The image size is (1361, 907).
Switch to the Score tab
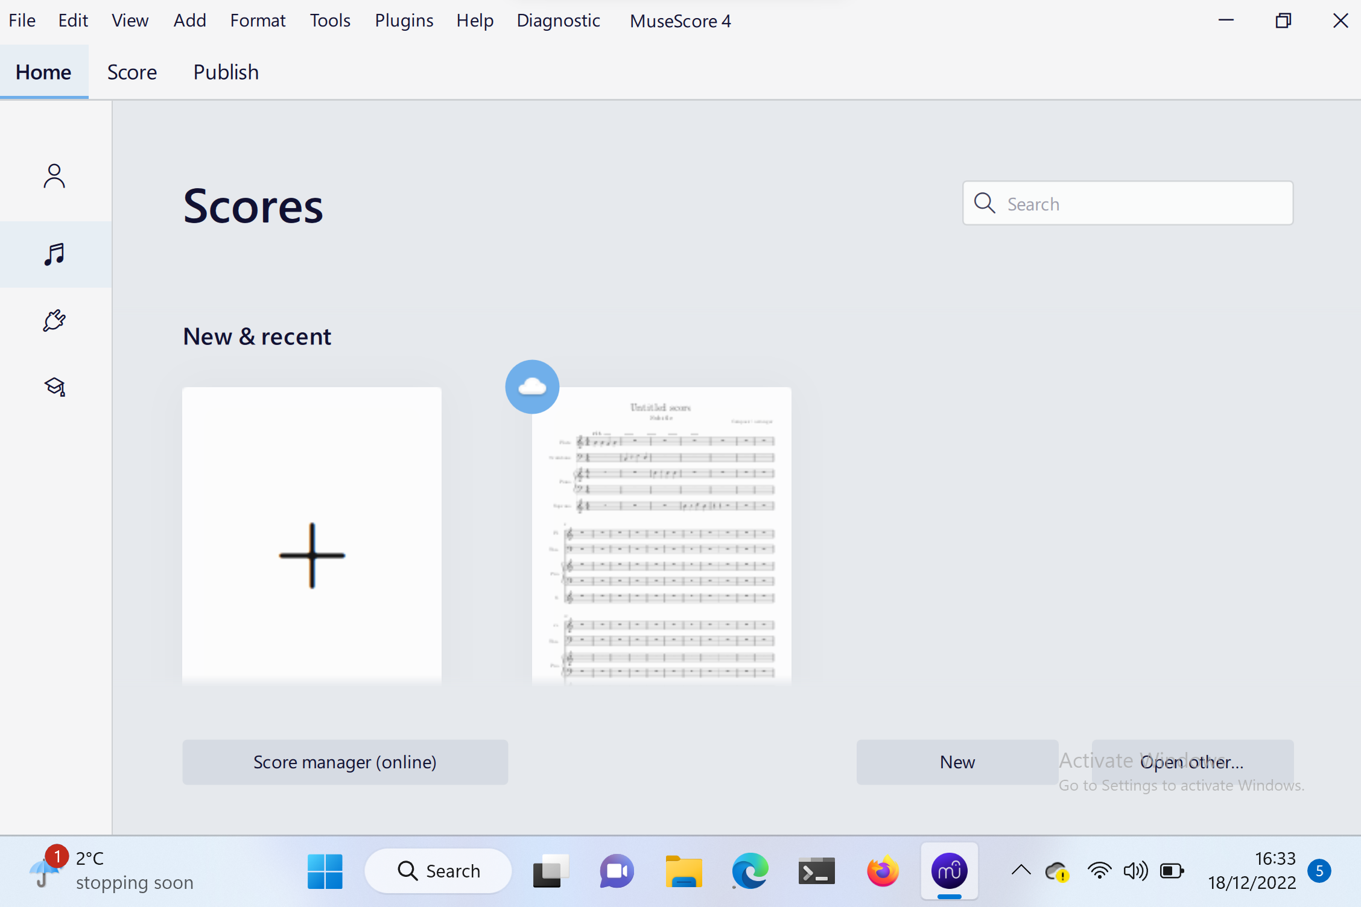132,72
